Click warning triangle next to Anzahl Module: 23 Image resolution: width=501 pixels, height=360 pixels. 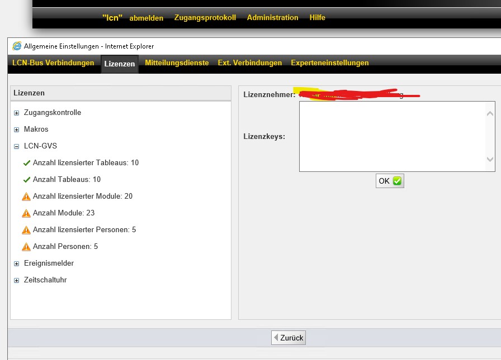coord(26,213)
